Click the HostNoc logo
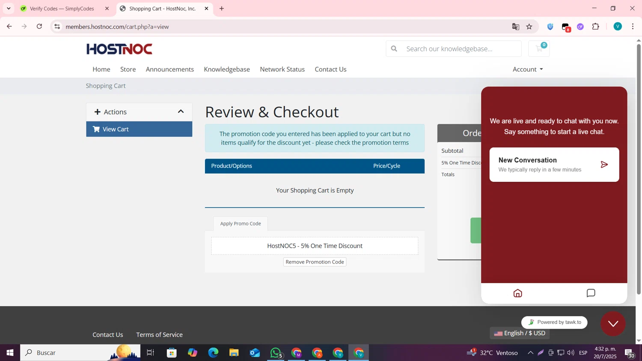This screenshot has height=361, width=642. 119,49
